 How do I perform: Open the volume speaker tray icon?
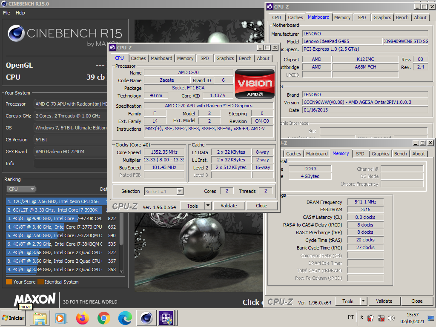(391, 318)
